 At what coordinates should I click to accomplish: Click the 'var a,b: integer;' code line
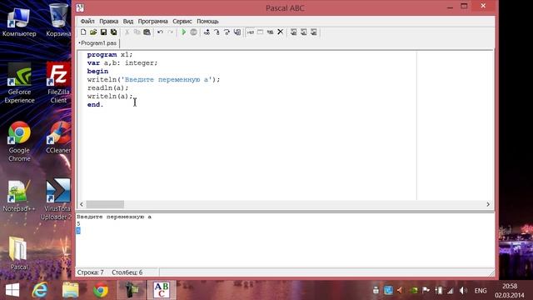(122, 63)
